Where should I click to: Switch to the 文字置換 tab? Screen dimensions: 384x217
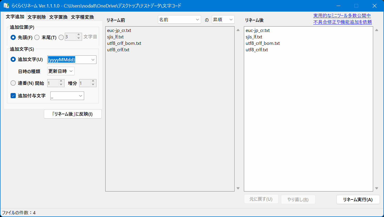58,17
